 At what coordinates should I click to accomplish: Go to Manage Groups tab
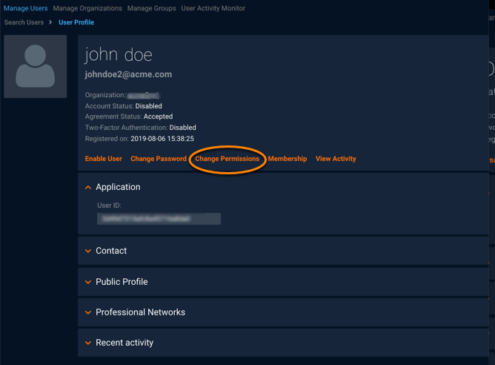152,8
